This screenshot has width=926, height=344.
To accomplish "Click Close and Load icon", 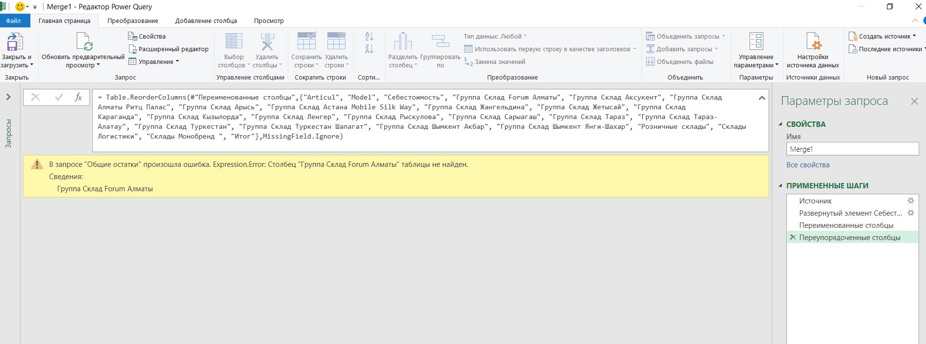I will 15,41.
